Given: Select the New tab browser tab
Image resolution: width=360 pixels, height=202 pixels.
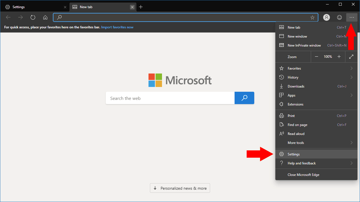Looking at the screenshot, I should pyautogui.click(x=103, y=7).
